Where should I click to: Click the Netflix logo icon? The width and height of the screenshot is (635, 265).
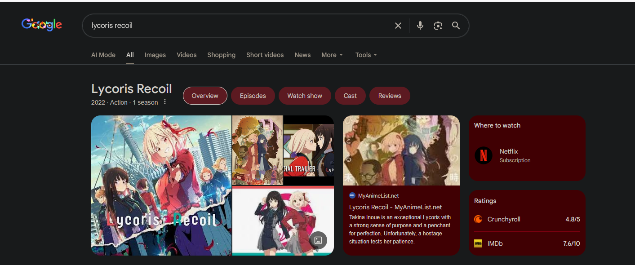click(x=484, y=155)
